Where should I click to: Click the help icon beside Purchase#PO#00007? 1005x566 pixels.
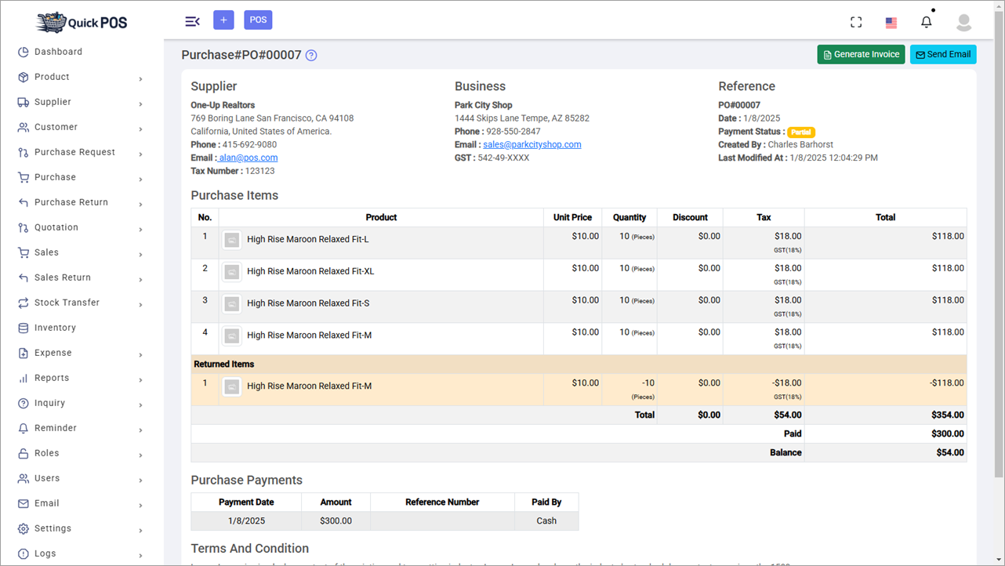(310, 55)
